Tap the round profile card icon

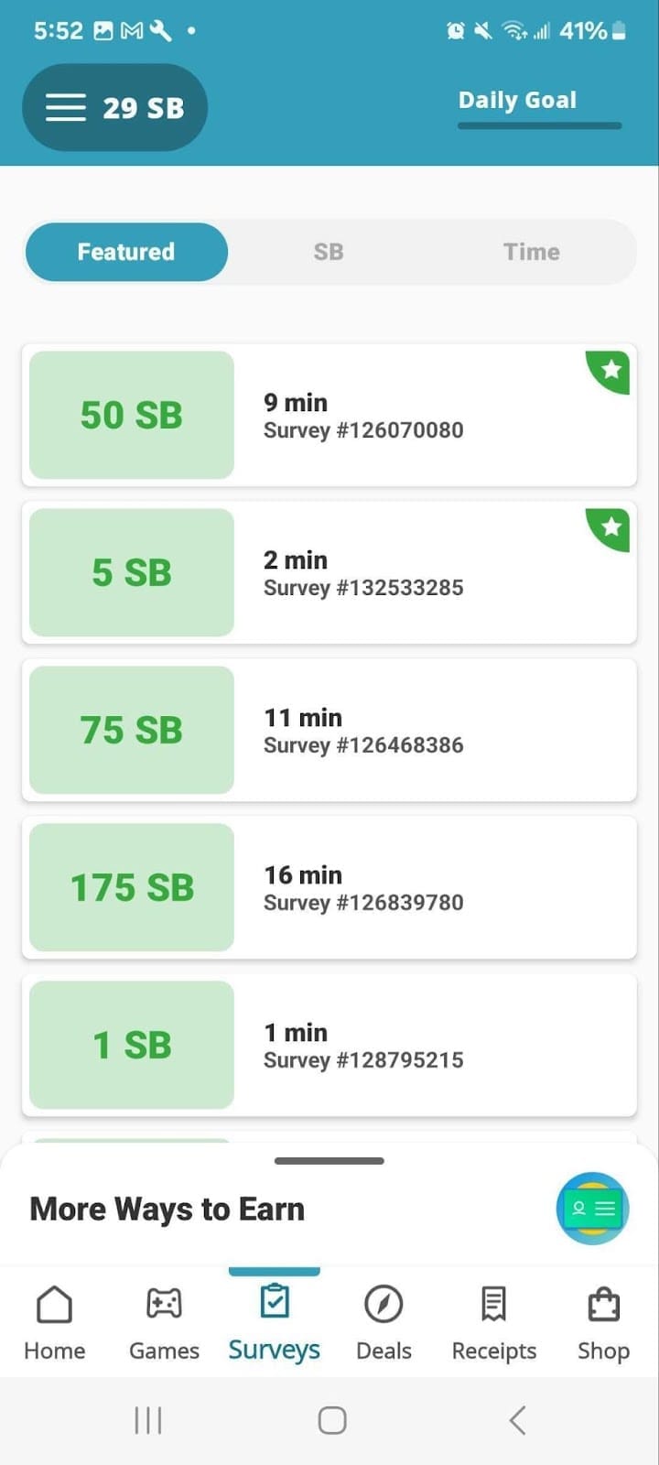click(x=592, y=1209)
